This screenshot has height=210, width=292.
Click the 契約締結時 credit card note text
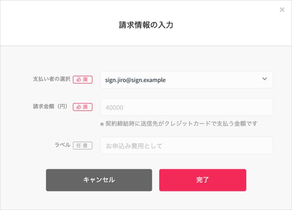click(x=182, y=123)
